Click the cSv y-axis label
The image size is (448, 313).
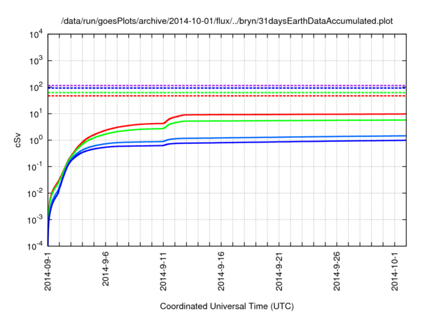pos(17,140)
